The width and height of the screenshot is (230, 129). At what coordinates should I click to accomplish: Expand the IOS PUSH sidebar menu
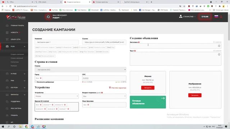pyautogui.click(x=24, y=87)
